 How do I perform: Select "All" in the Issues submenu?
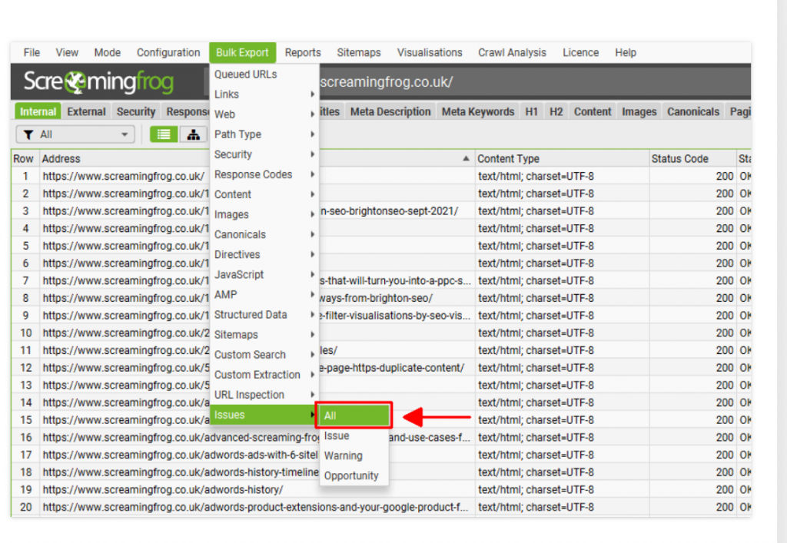pos(352,415)
